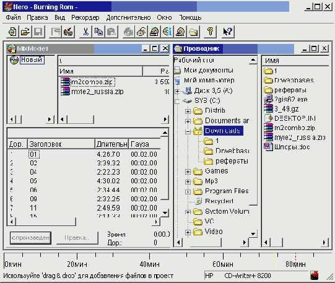Viewport: 335px width, 283px height.
Task: Click the Paste toolbar icon
Action: click(x=111, y=32)
